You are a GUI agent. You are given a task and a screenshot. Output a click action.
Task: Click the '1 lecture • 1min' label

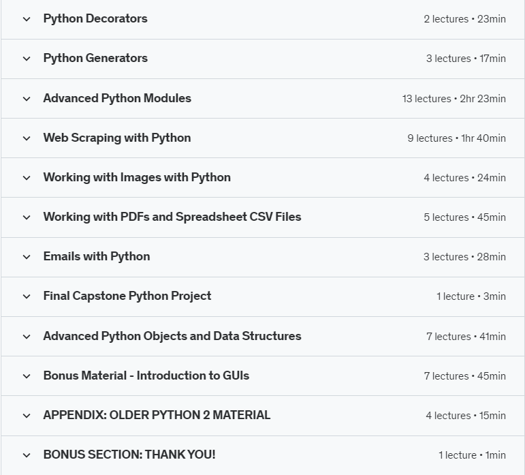472,455
